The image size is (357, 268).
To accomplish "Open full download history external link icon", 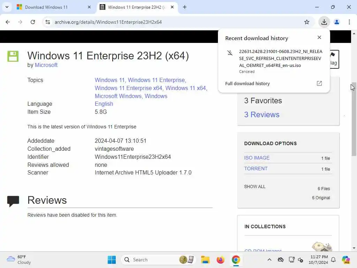I will (x=319, y=83).
